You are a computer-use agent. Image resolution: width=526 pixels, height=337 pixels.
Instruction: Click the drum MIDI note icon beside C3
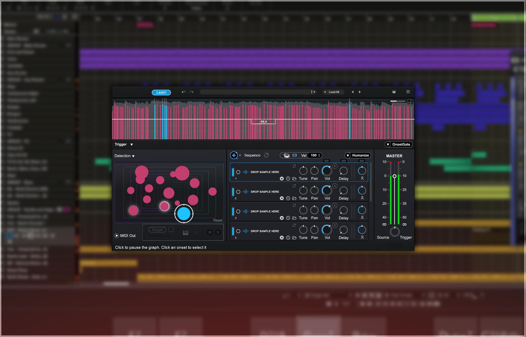287,155
